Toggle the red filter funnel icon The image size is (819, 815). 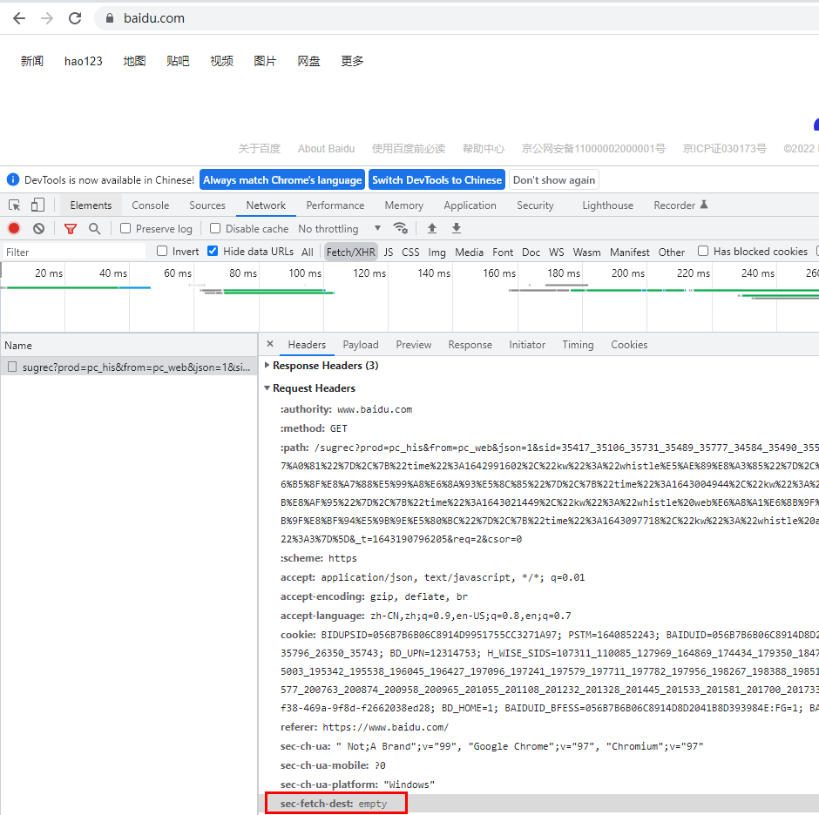pyautogui.click(x=70, y=228)
